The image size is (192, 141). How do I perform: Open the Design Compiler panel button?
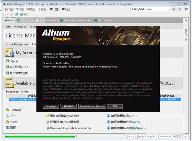click(146, 136)
